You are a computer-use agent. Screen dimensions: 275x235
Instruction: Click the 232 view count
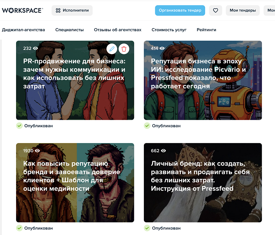pyautogui.click(x=27, y=48)
